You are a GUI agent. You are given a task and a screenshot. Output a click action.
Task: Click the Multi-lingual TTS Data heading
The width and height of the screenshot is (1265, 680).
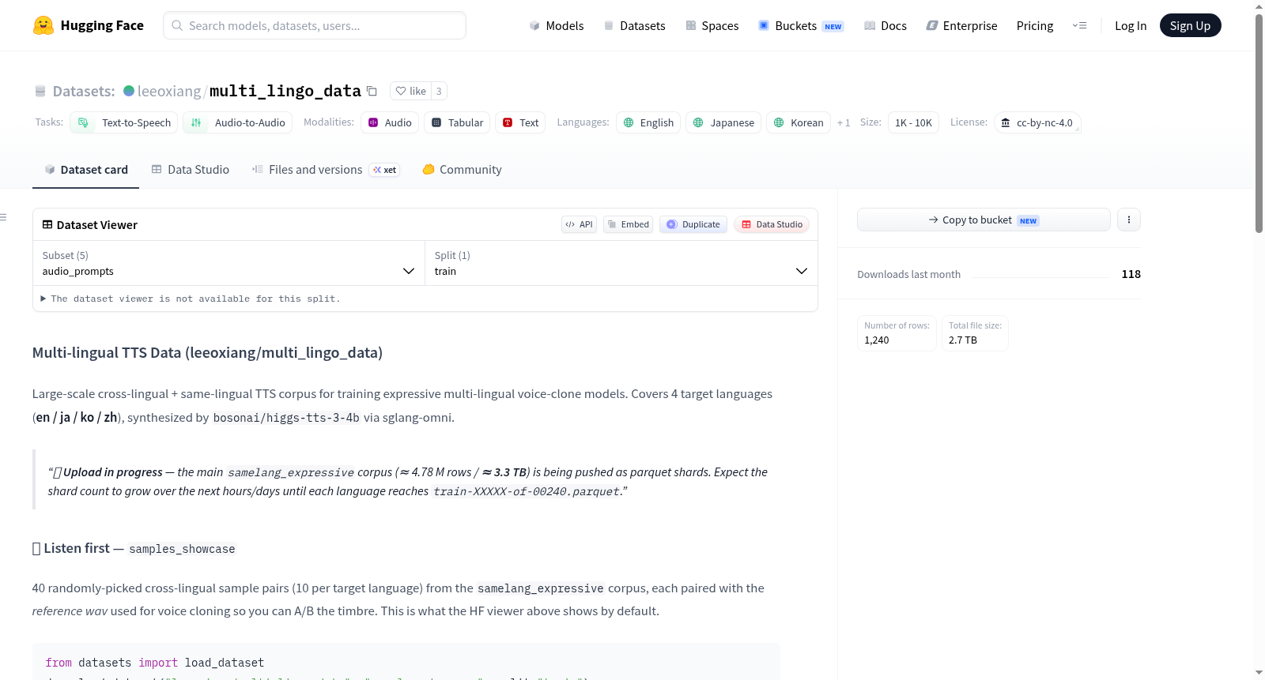(x=207, y=352)
